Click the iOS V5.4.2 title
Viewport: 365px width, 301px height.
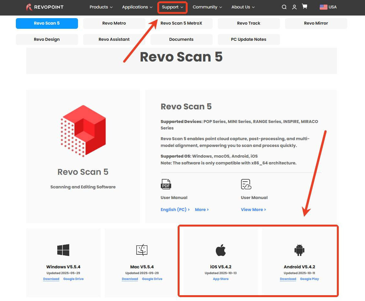[x=221, y=267]
